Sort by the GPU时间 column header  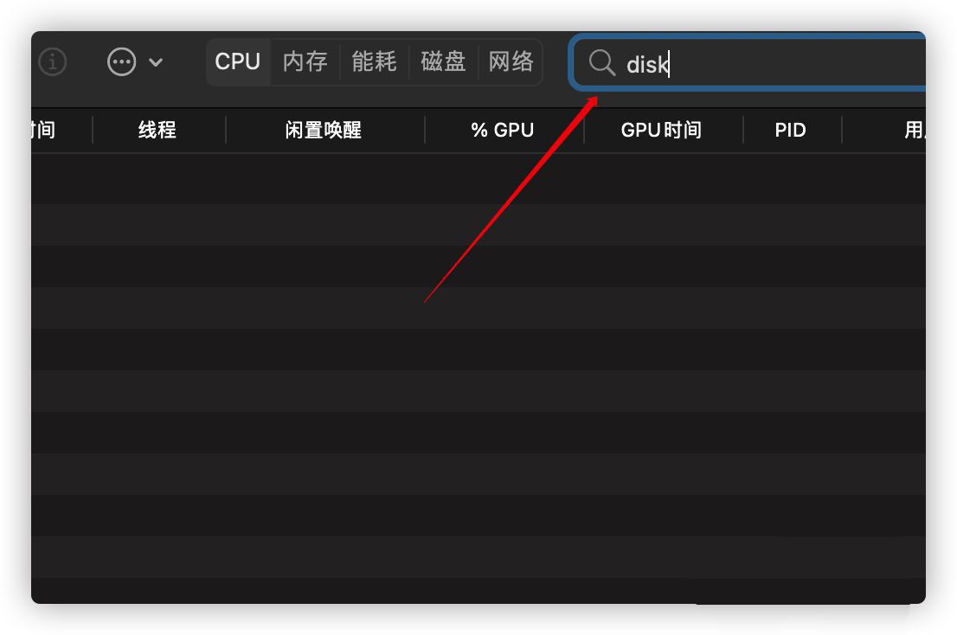point(662,130)
